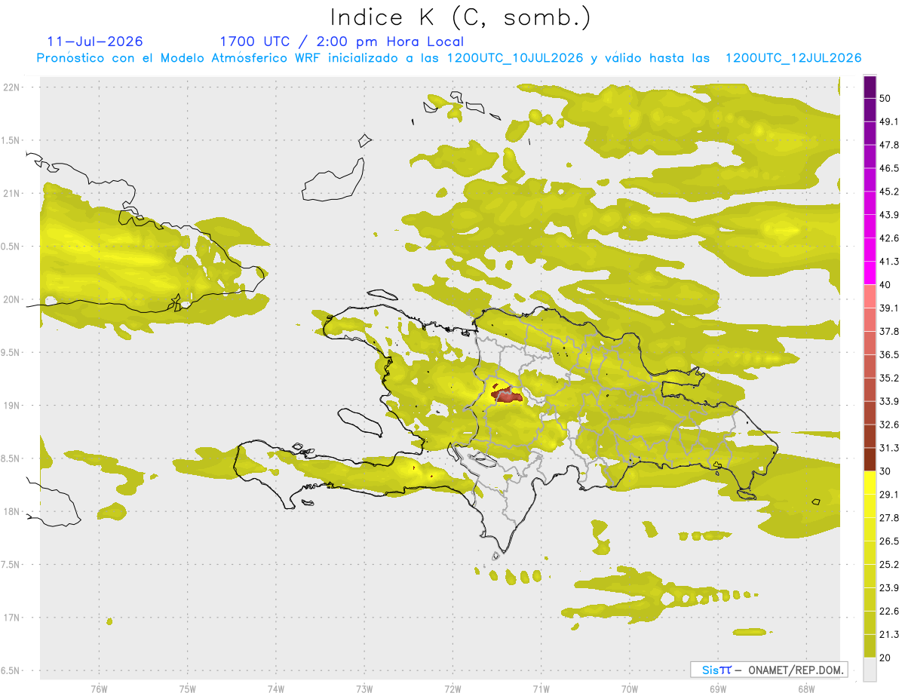Click the magenta legend segment just above 40
Image resolution: width=905 pixels, height=699 pixels.
click(x=870, y=273)
